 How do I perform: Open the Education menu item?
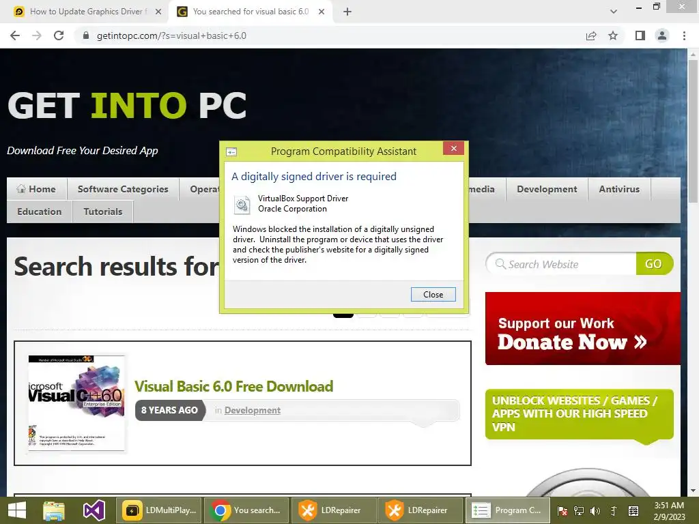40,212
